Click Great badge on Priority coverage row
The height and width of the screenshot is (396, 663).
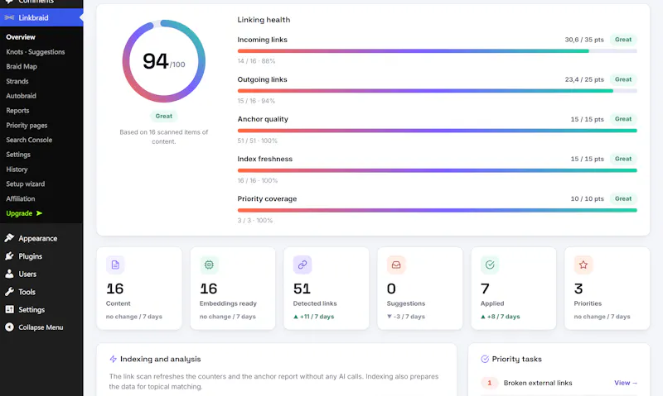623,198
